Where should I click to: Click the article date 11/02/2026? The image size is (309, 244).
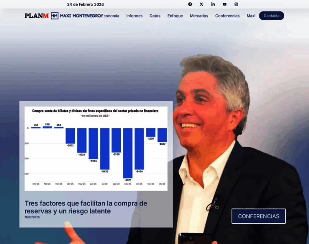click(32, 217)
